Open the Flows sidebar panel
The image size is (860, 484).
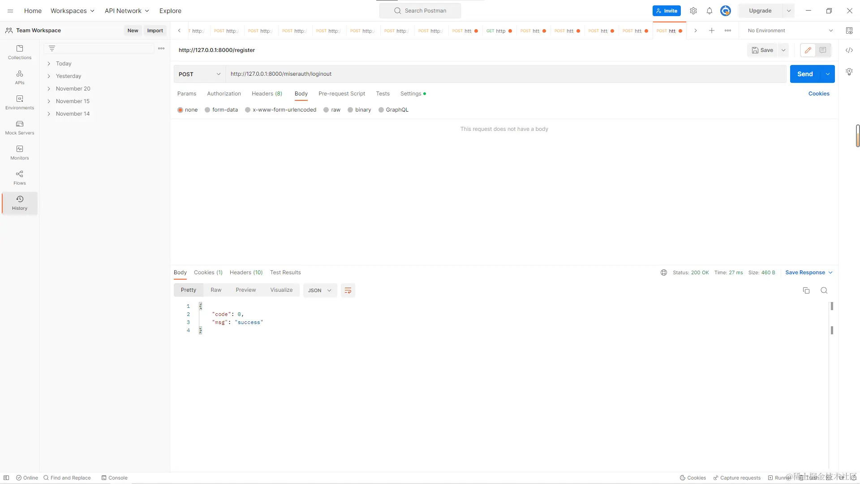tap(20, 177)
